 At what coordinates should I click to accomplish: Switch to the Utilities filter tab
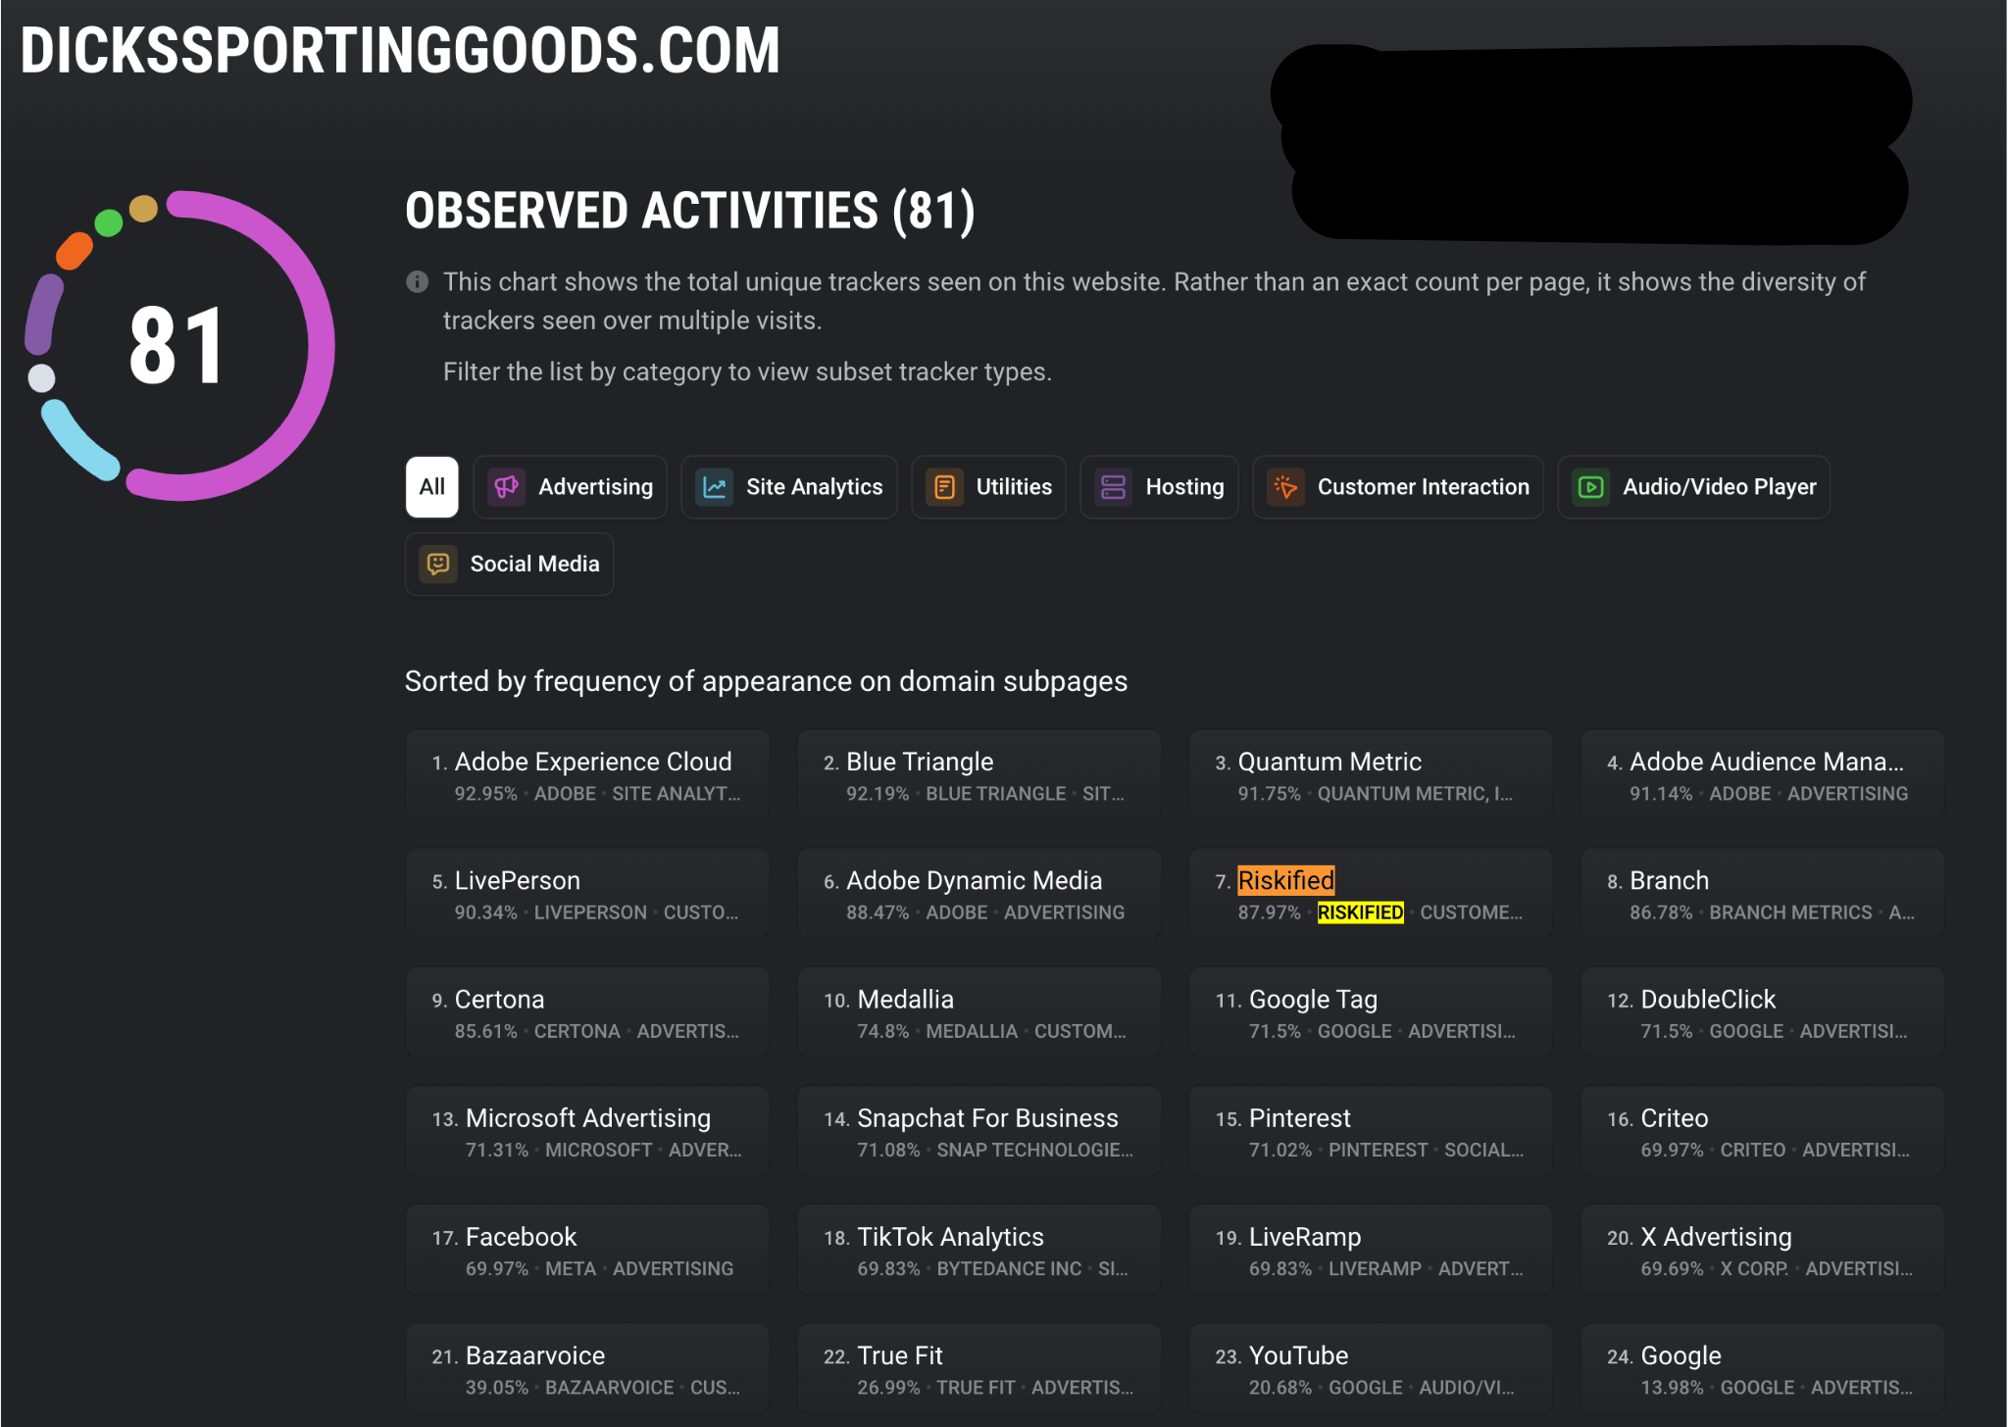tap(988, 487)
